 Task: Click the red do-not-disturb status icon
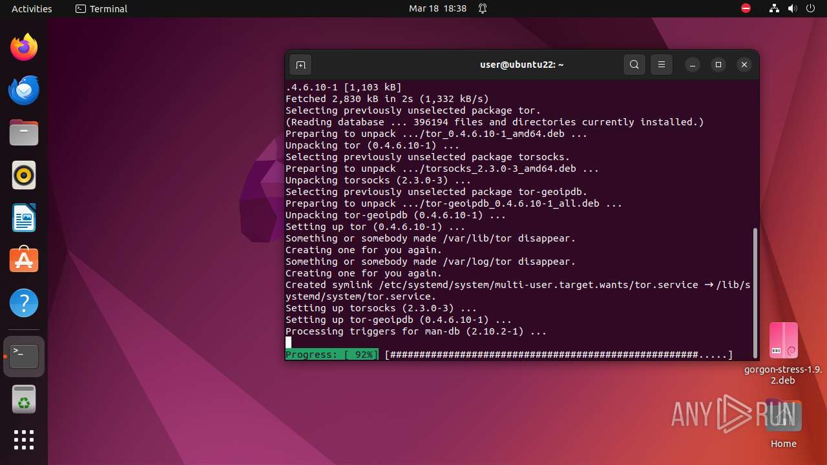(746, 8)
